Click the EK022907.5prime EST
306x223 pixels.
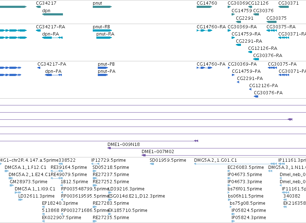coord(43,221)
